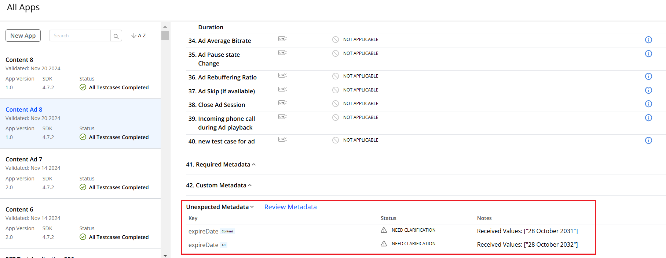This screenshot has height=258, width=666.
Task: Click '37. Ad Skip (if available)' test case
Action: (222, 91)
